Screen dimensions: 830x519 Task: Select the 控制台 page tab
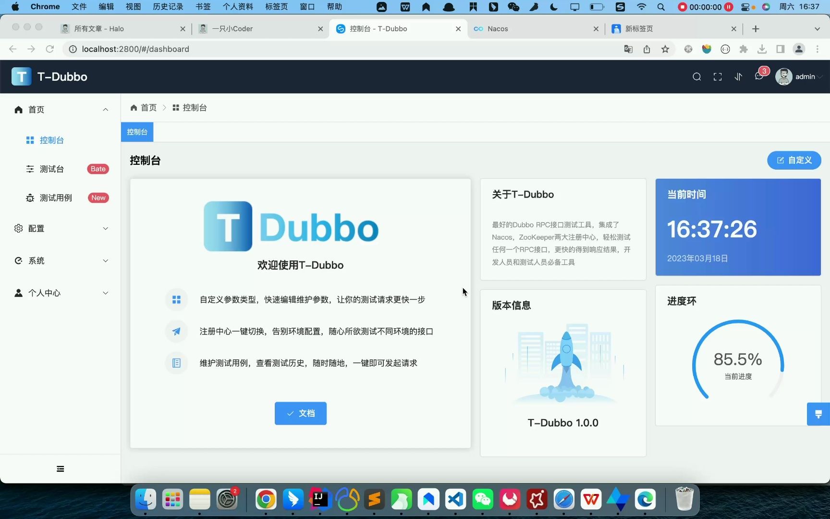(137, 132)
